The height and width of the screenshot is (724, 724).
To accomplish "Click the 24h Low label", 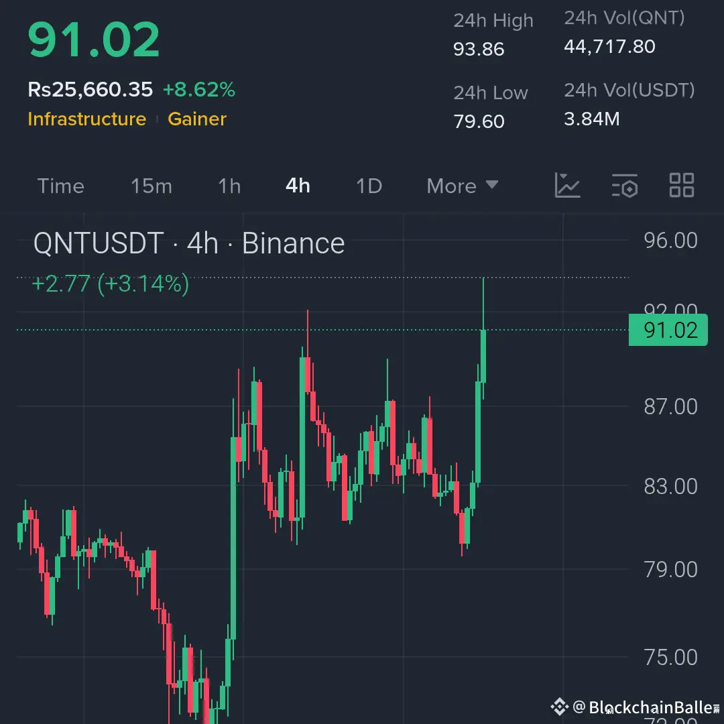I will [x=490, y=93].
